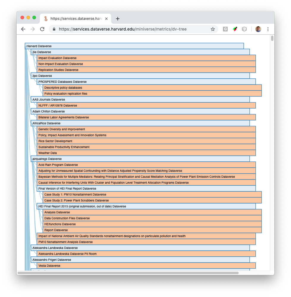Click the back navigation arrow

23,29
